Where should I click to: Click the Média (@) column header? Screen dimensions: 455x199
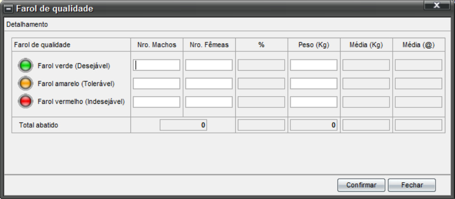point(419,45)
